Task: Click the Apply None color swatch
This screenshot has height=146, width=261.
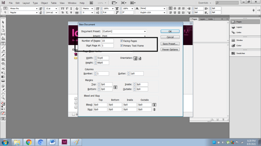Action: tap(3, 114)
